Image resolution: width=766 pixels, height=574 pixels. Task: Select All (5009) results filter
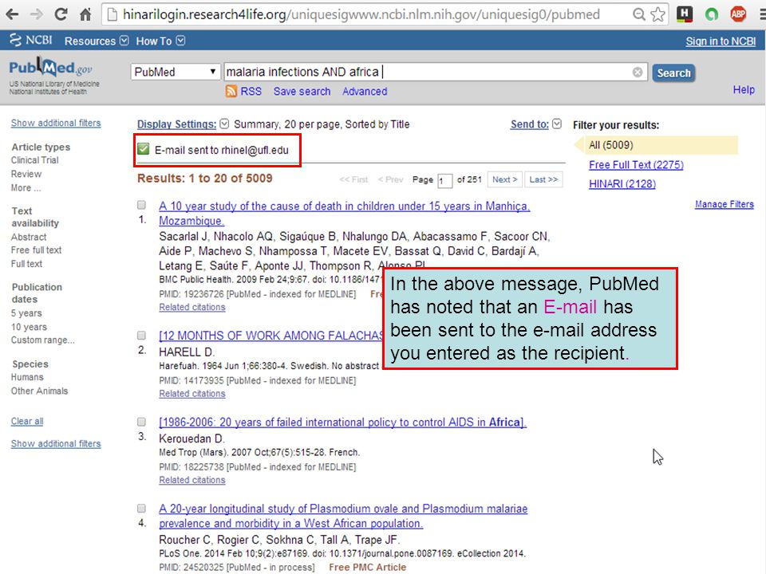pos(610,145)
